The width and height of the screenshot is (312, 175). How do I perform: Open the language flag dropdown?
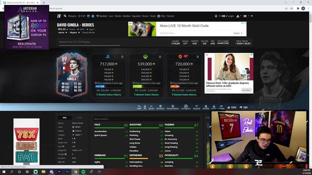[x=246, y=16]
